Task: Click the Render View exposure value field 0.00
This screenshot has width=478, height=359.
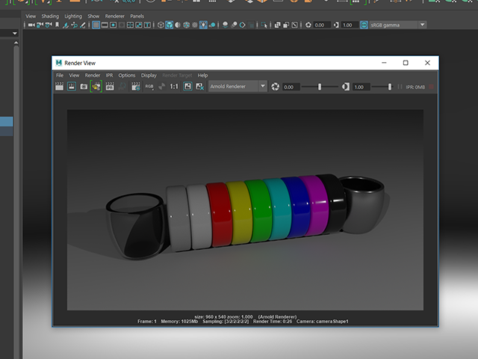Action: (x=291, y=87)
